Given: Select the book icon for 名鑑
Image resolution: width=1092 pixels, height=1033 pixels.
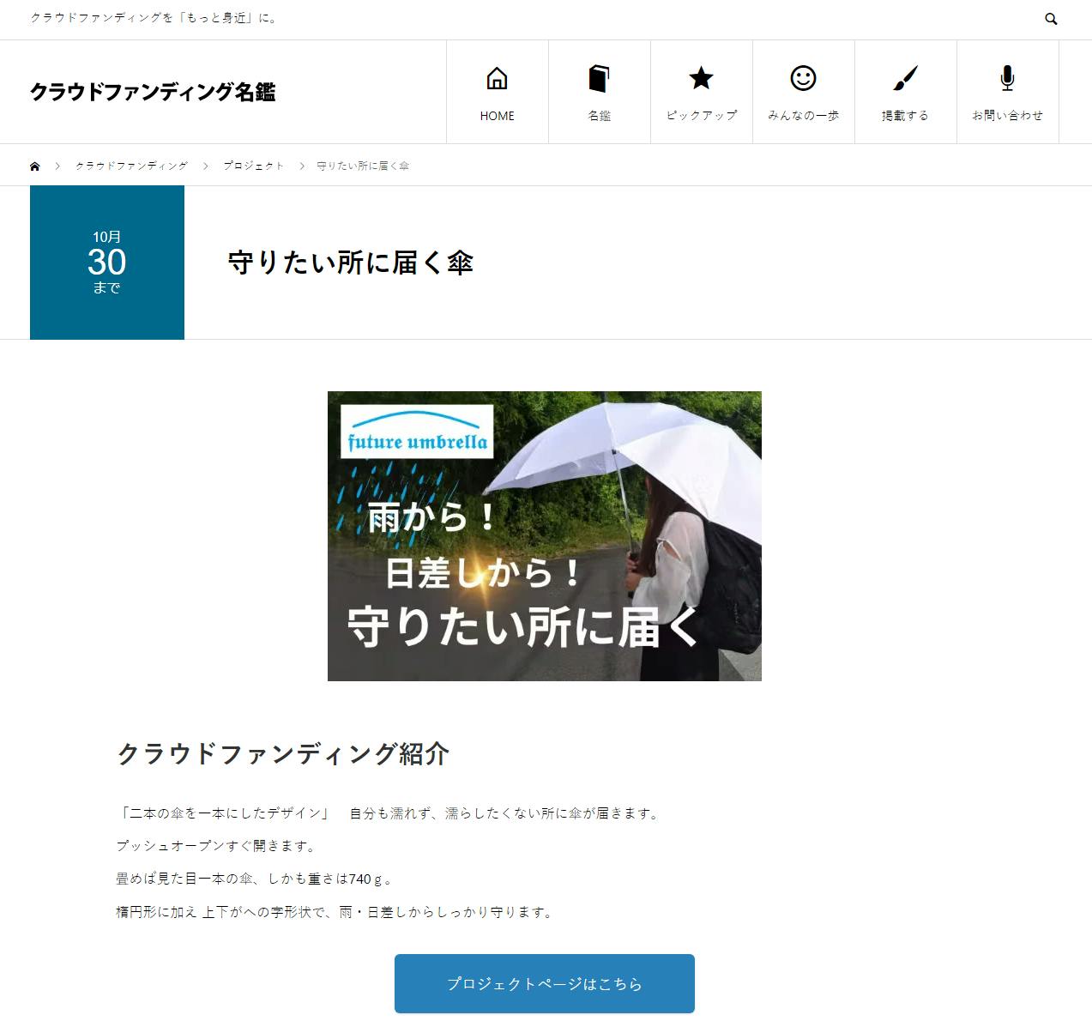Looking at the screenshot, I should pos(599,79).
